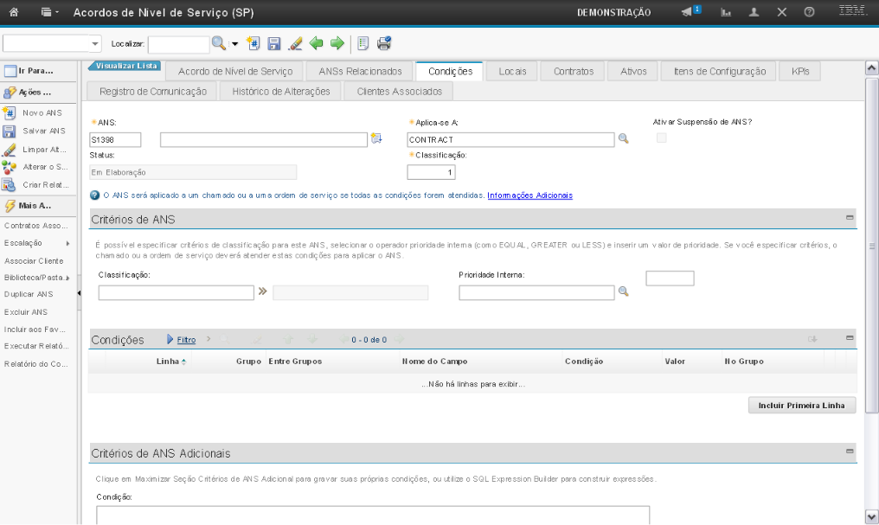This screenshot has height=525, width=879.
Task: Switch to the ANSs Relacionados tab
Action: (360, 71)
